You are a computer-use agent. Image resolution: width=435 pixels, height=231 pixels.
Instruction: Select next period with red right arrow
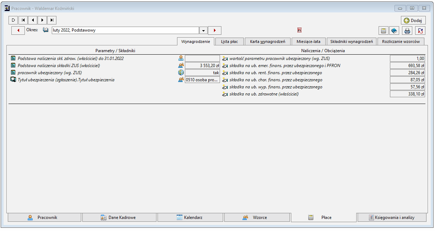(215, 31)
